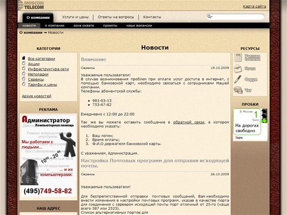
Task: Open the Карта сайта link
Action: [x=254, y=6]
